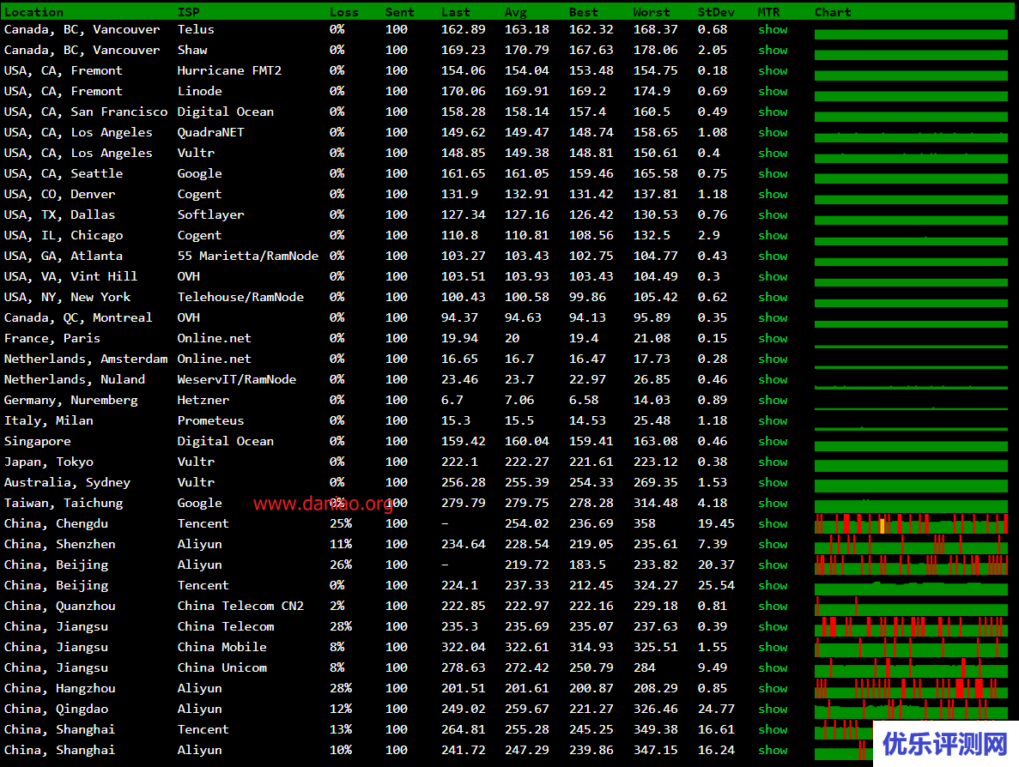Click the Loss column header
The width and height of the screenshot is (1019, 767).
point(343,12)
